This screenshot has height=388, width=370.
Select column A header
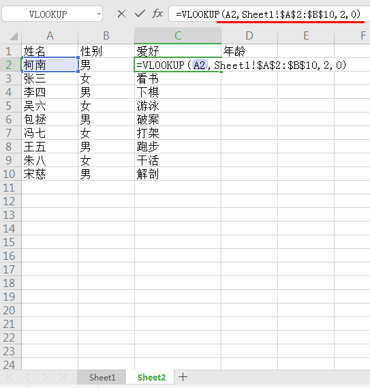coord(50,36)
